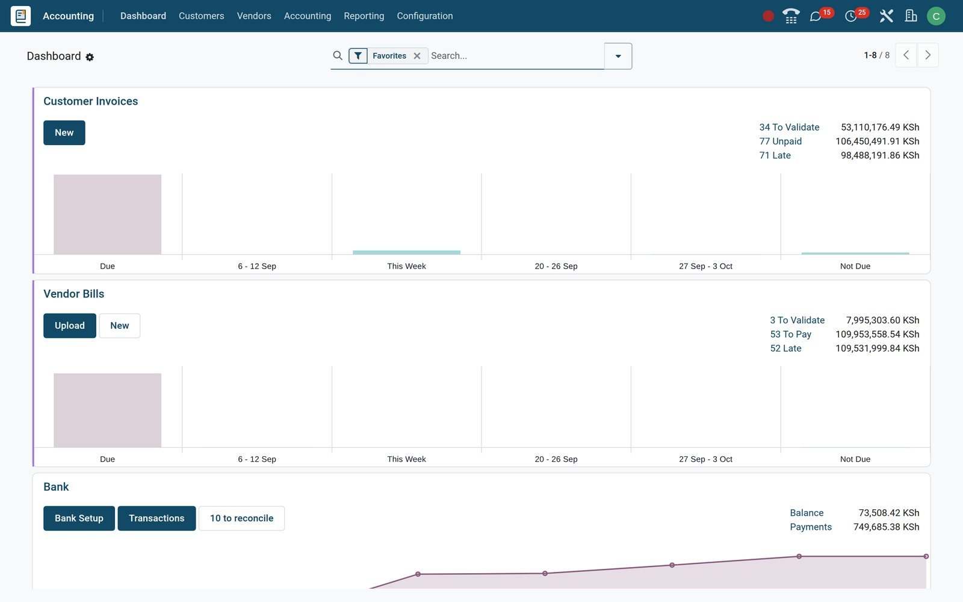This screenshot has width=963, height=602.
Task: Go to previous page of dashboard
Action: [x=906, y=55]
